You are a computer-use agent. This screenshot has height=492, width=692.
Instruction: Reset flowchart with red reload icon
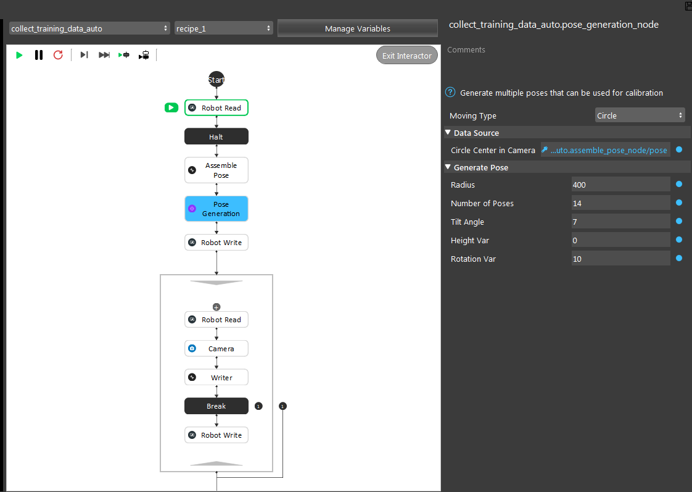tap(58, 55)
